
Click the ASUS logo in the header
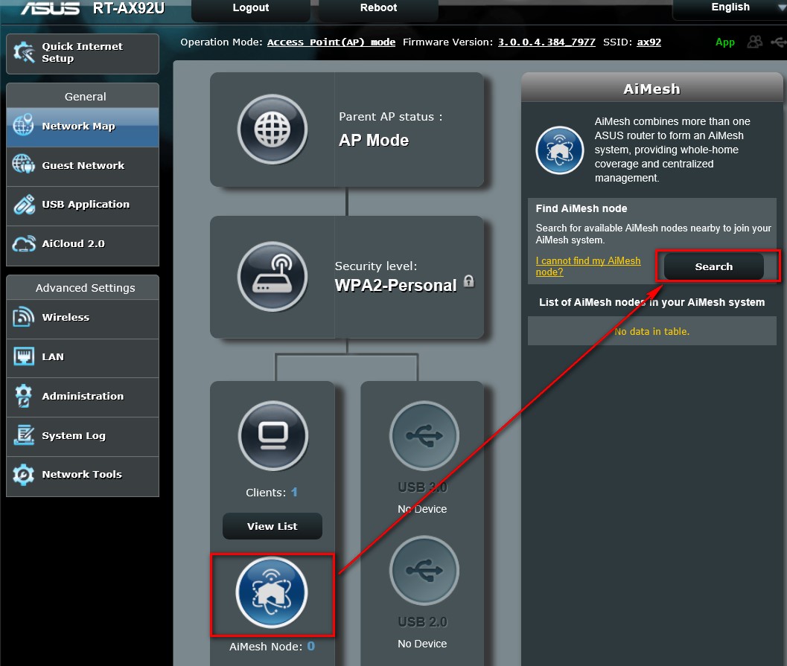(50, 8)
